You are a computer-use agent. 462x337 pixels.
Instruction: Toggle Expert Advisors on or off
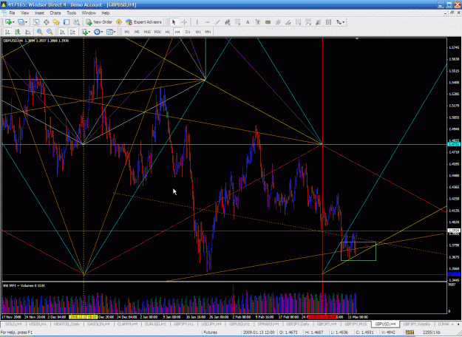click(144, 22)
